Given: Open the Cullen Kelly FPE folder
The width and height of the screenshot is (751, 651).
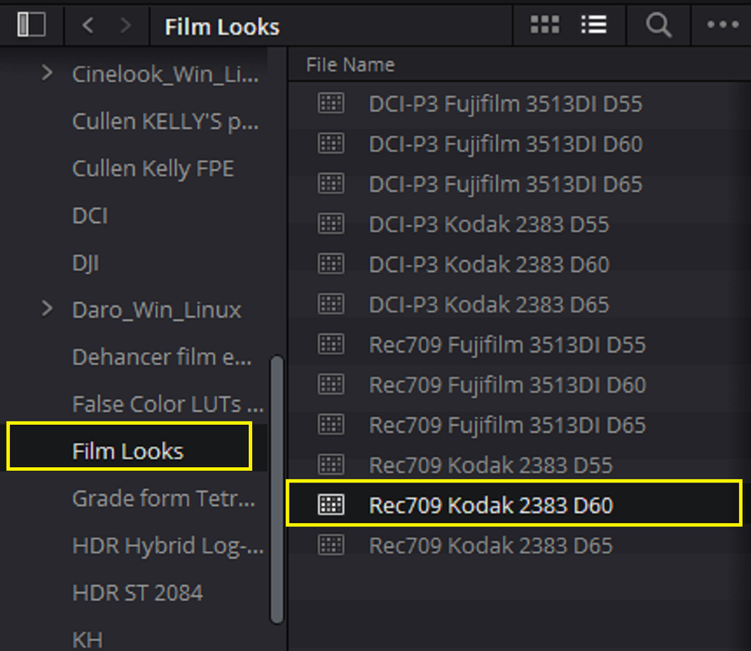Looking at the screenshot, I should point(153,168).
